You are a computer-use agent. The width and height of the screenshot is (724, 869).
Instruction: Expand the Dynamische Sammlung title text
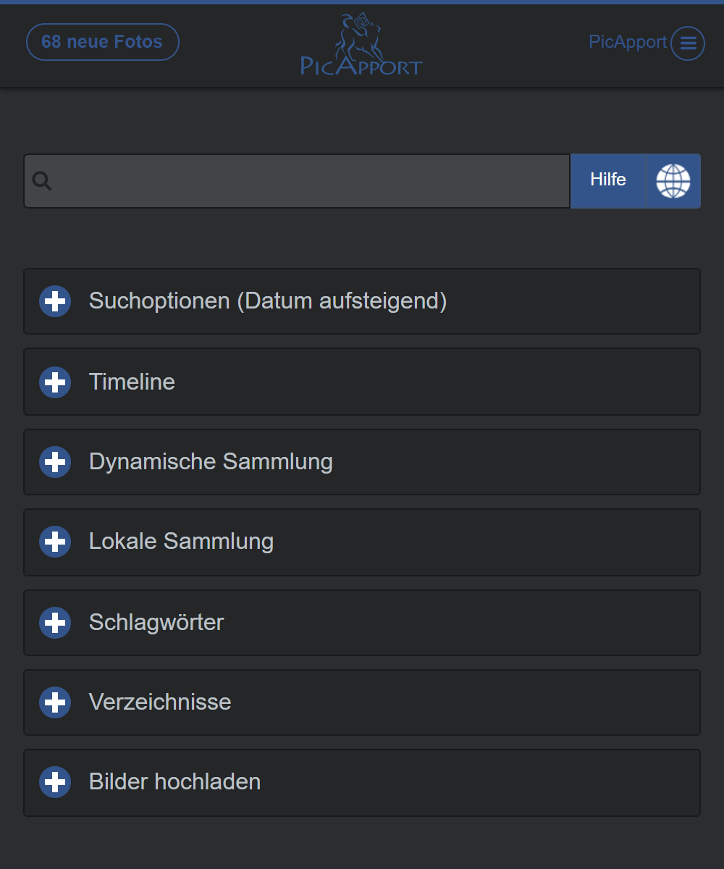(x=211, y=462)
